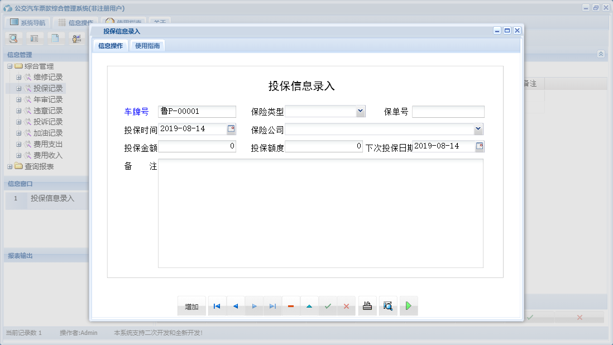The height and width of the screenshot is (345, 613).
Task: Print the insurance record
Action: (367, 305)
